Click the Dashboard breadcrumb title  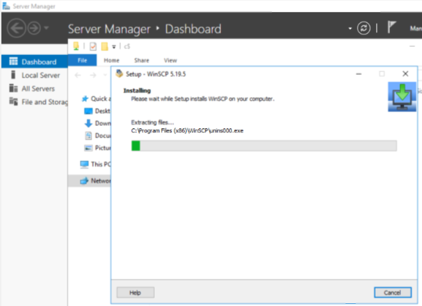click(x=193, y=29)
